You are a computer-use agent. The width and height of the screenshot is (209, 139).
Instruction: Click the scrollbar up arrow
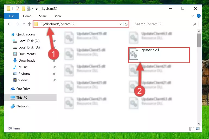tap(199, 32)
